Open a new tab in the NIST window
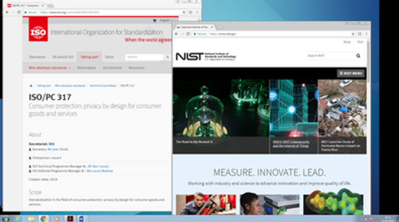399x222 pixels. click(220, 27)
